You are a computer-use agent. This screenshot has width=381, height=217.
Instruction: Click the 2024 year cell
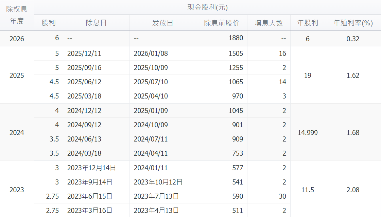17,132
